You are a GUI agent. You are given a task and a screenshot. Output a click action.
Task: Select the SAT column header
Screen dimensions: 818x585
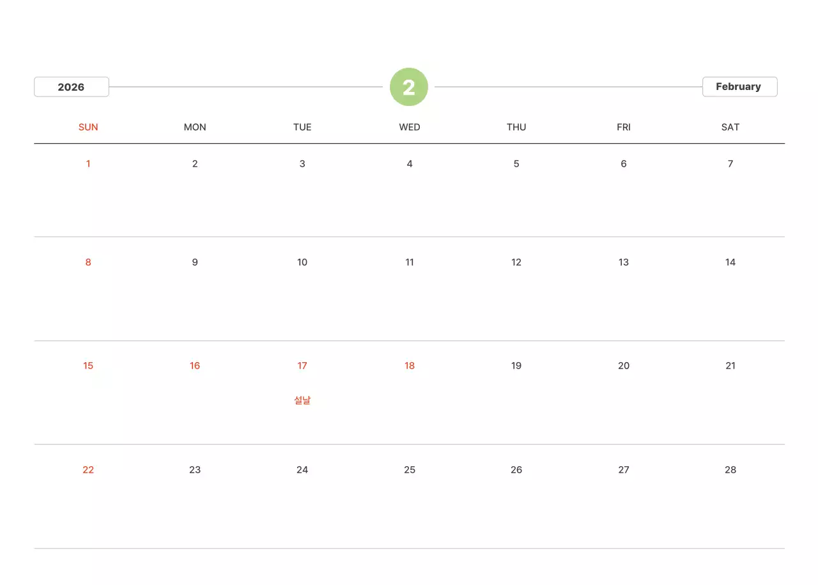click(x=730, y=127)
